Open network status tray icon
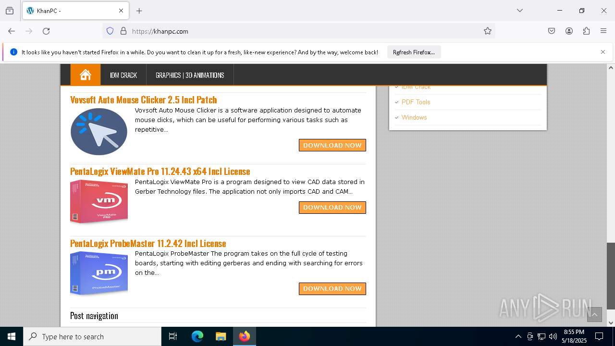The image size is (615, 346). pos(541,336)
